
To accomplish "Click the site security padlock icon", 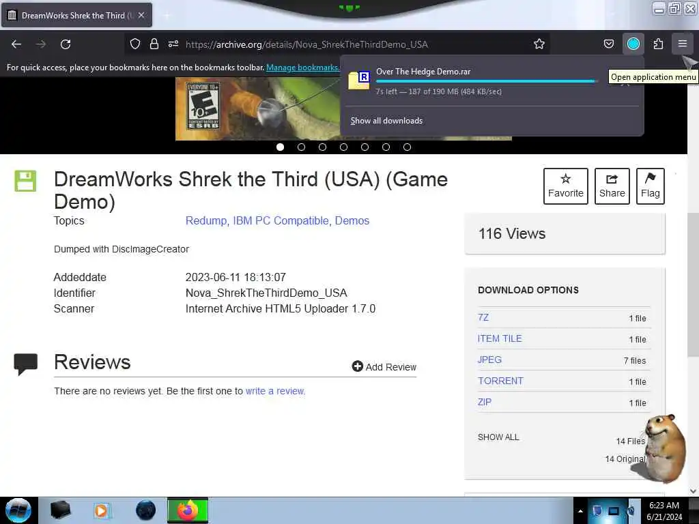I will click(x=154, y=44).
